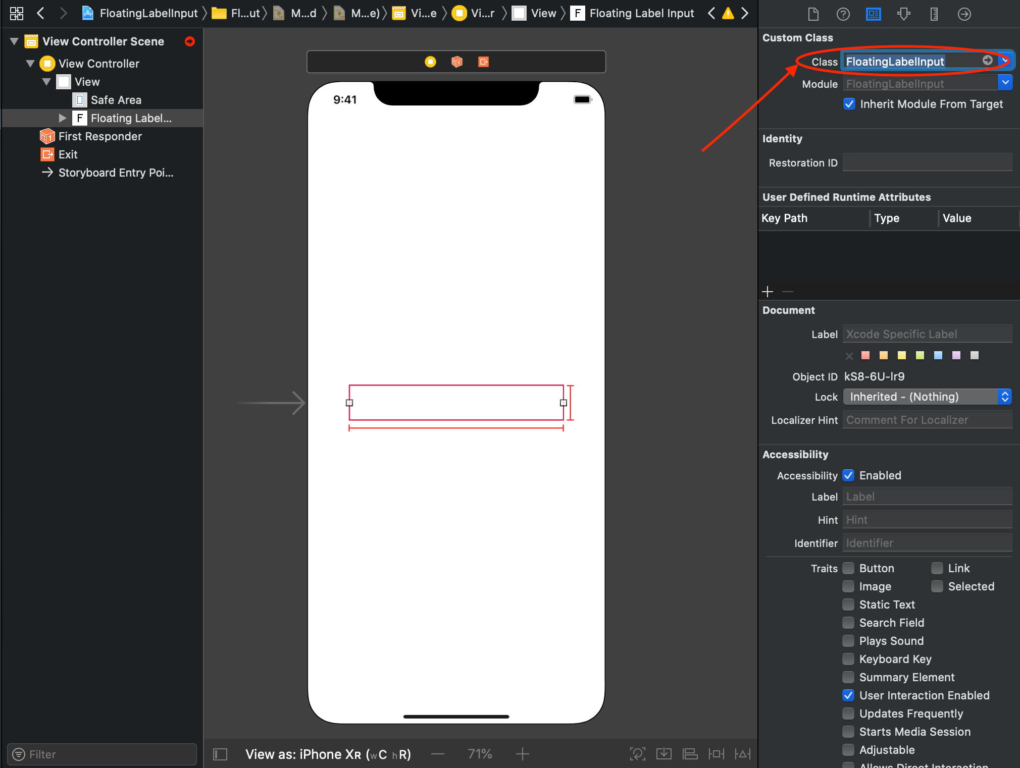Collapse the View Controller Scene tree
The width and height of the screenshot is (1020, 768).
[14, 41]
